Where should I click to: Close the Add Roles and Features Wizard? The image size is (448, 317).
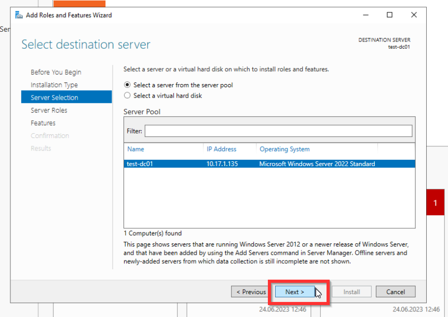(414, 15)
